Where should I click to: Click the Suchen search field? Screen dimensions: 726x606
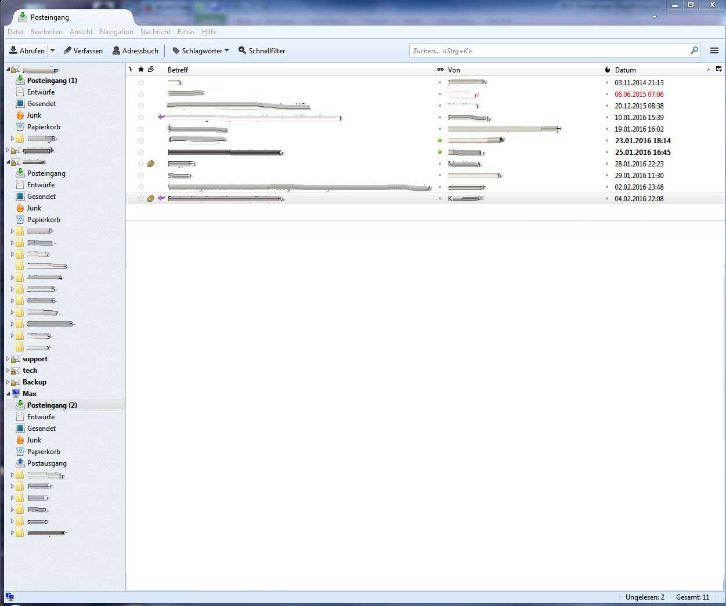pyautogui.click(x=549, y=51)
